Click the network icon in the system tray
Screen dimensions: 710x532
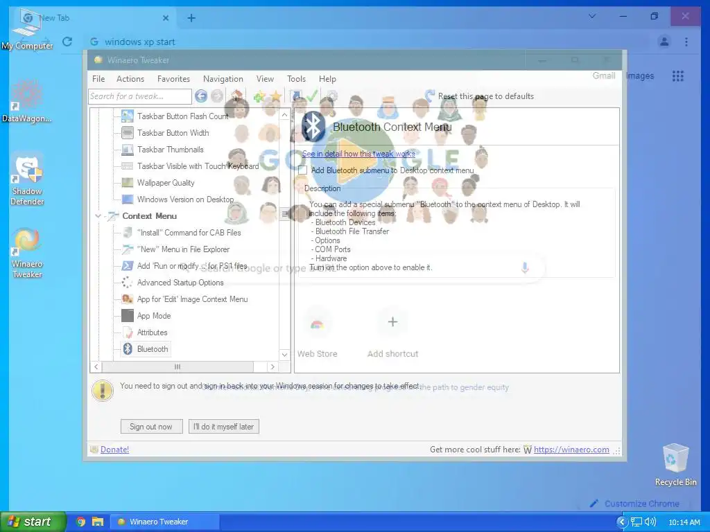click(x=637, y=522)
